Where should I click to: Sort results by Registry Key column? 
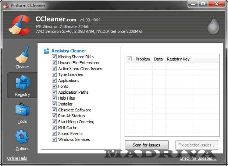(178, 59)
